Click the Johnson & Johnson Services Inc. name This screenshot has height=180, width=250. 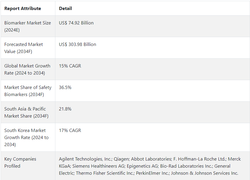pos(205,173)
